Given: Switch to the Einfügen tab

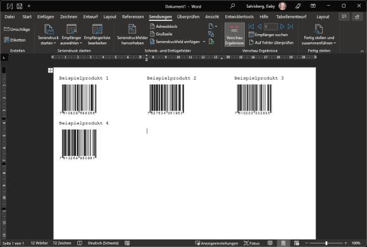Looking at the screenshot, I should (x=46, y=17).
